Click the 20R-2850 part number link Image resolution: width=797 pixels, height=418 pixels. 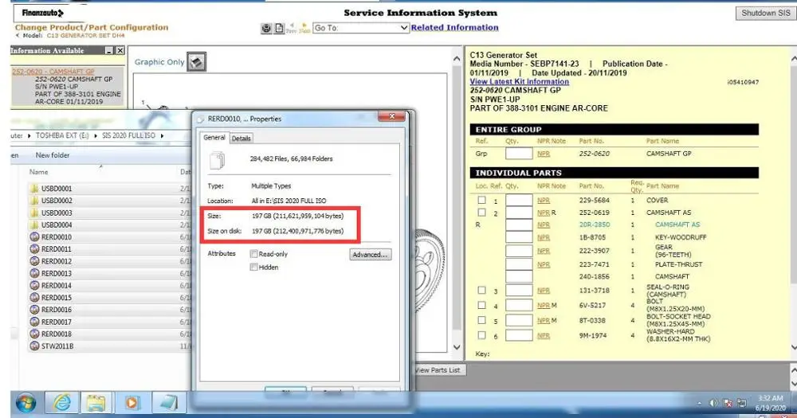(x=594, y=225)
